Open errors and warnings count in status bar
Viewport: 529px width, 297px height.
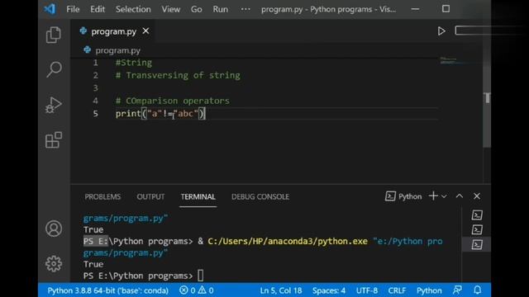point(197,290)
